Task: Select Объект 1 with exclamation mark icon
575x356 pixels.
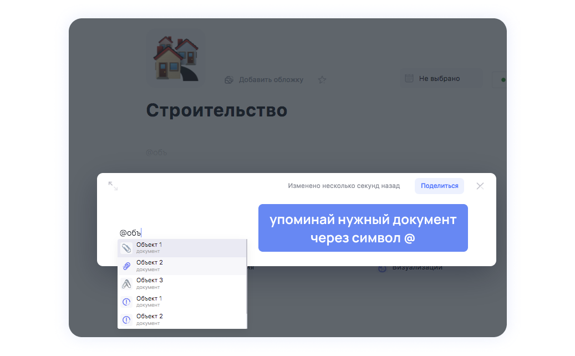Action: tap(149, 302)
